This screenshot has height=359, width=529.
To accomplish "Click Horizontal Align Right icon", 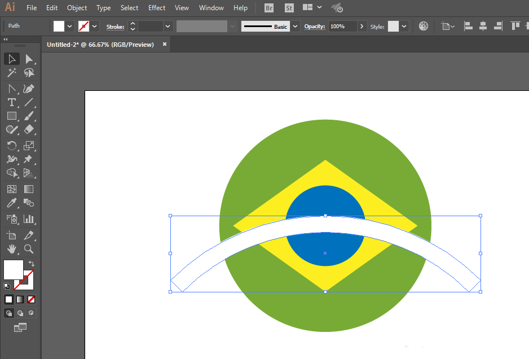I will 498,26.
